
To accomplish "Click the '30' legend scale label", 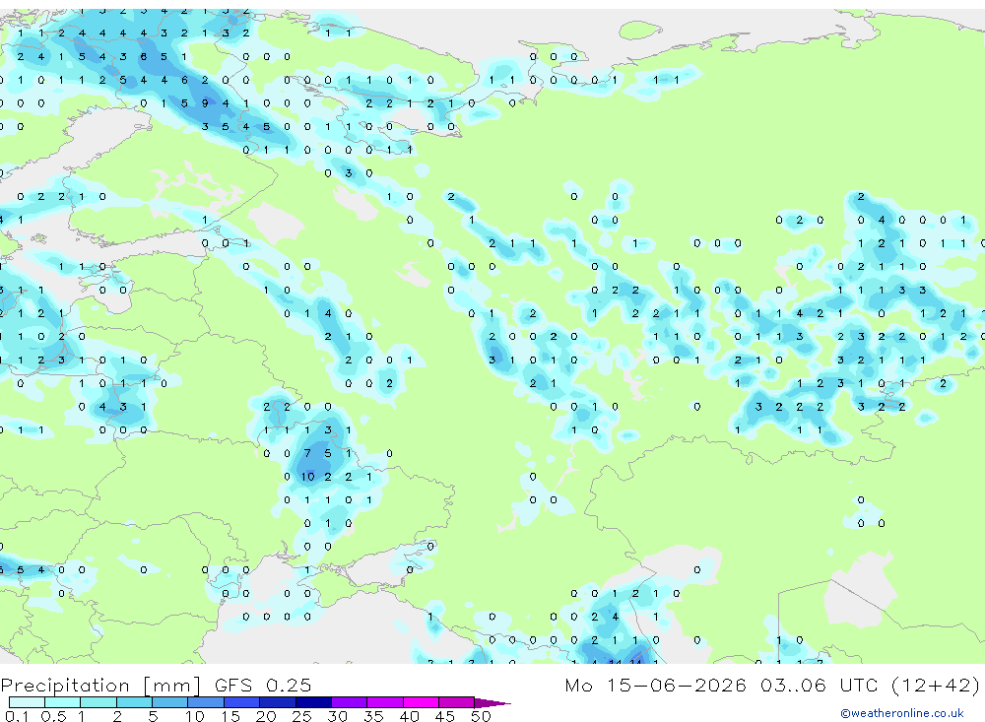I will pyautogui.click(x=337, y=716).
